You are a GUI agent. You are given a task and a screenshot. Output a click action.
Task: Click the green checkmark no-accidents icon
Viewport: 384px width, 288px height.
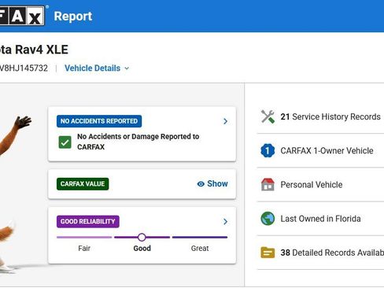coord(65,142)
